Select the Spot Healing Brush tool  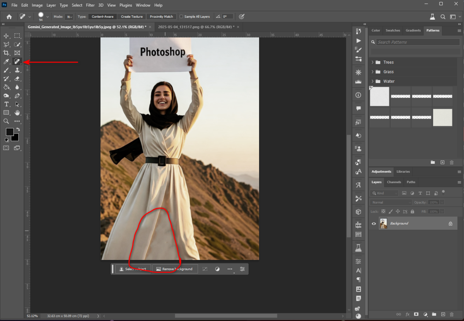point(17,62)
